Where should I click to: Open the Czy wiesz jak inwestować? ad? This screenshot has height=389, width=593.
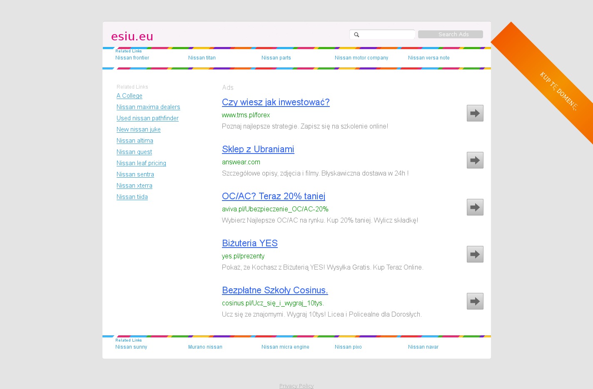click(276, 102)
